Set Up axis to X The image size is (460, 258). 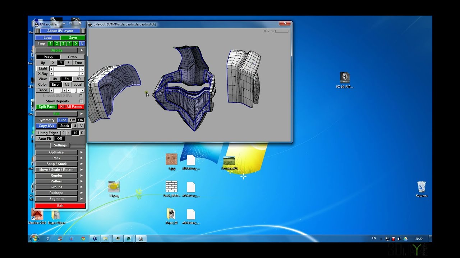(53, 63)
